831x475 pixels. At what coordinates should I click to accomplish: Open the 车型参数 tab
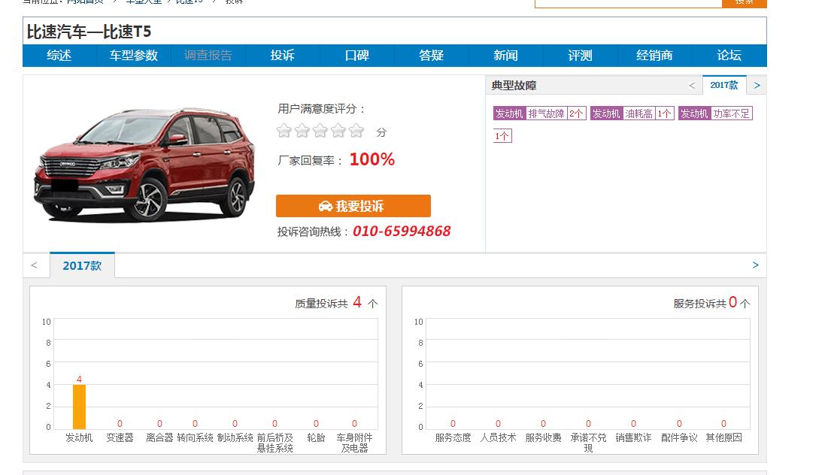tap(133, 55)
